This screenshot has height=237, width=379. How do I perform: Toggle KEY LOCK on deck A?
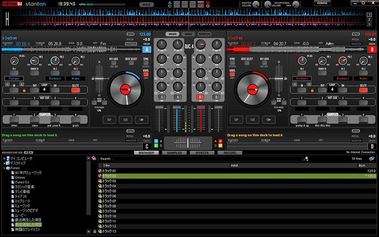tap(113, 63)
